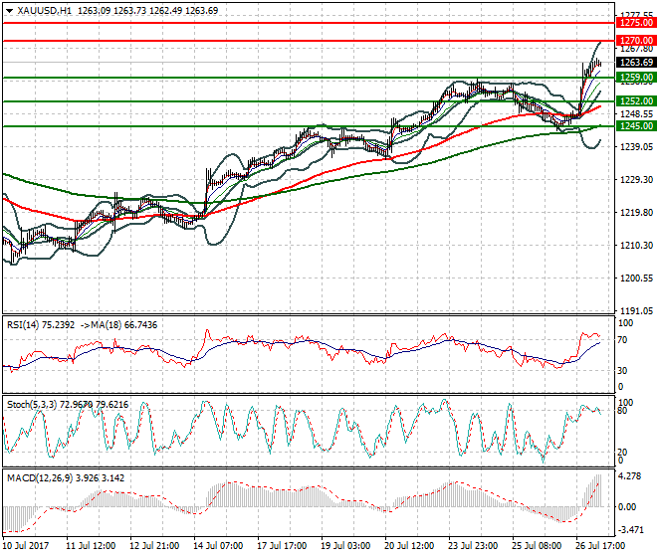Click the MA(18) 66.7436 label in RSI panel
This screenshot has height=557, width=657.
click(x=122, y=325)
